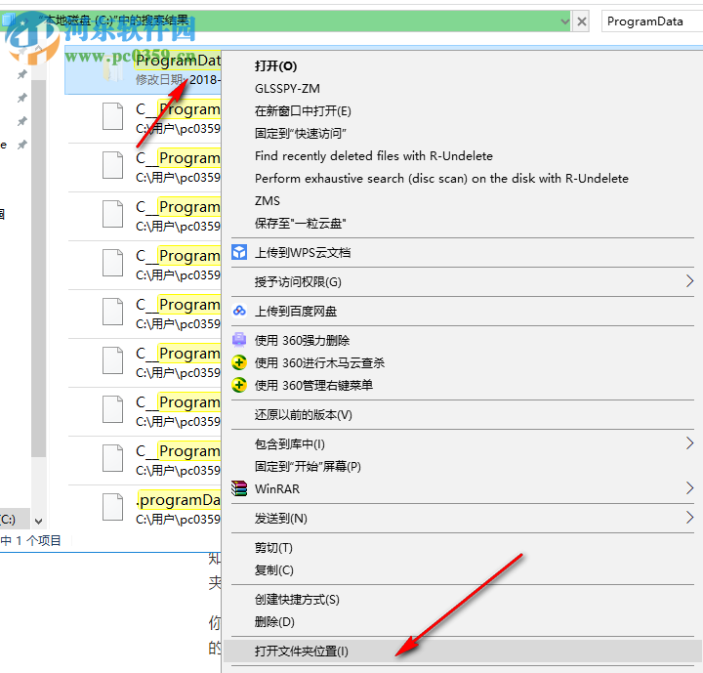
Task: Choose 使用 360强力删除
Action: [x=302, y=340]
